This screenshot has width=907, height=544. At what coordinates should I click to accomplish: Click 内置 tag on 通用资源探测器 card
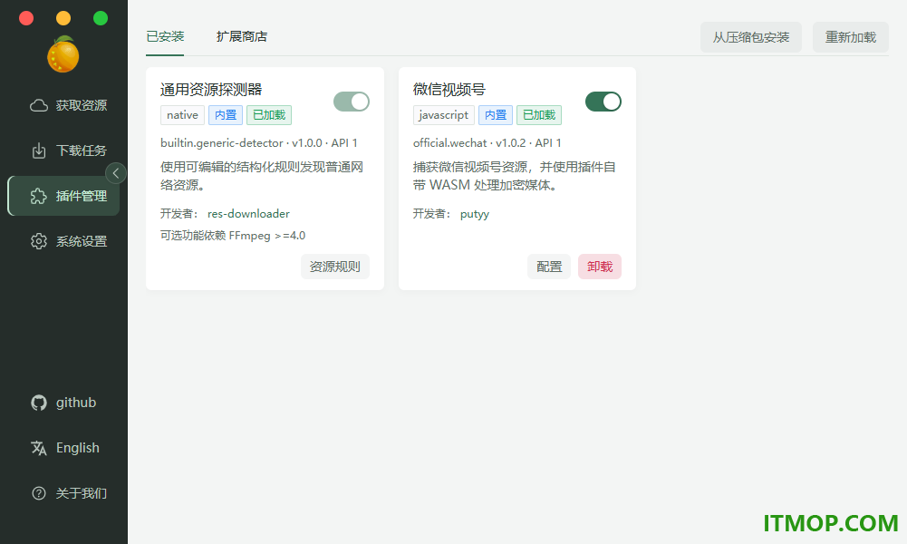pyautogui.click(x=226, y=115)
